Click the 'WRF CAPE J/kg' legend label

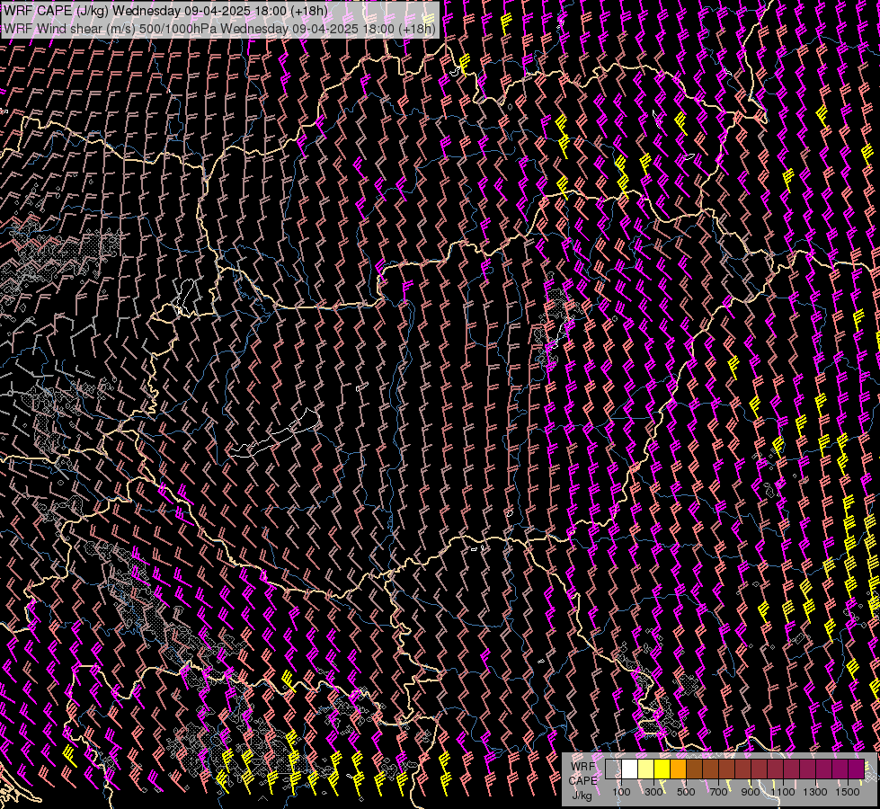point(582,780)
